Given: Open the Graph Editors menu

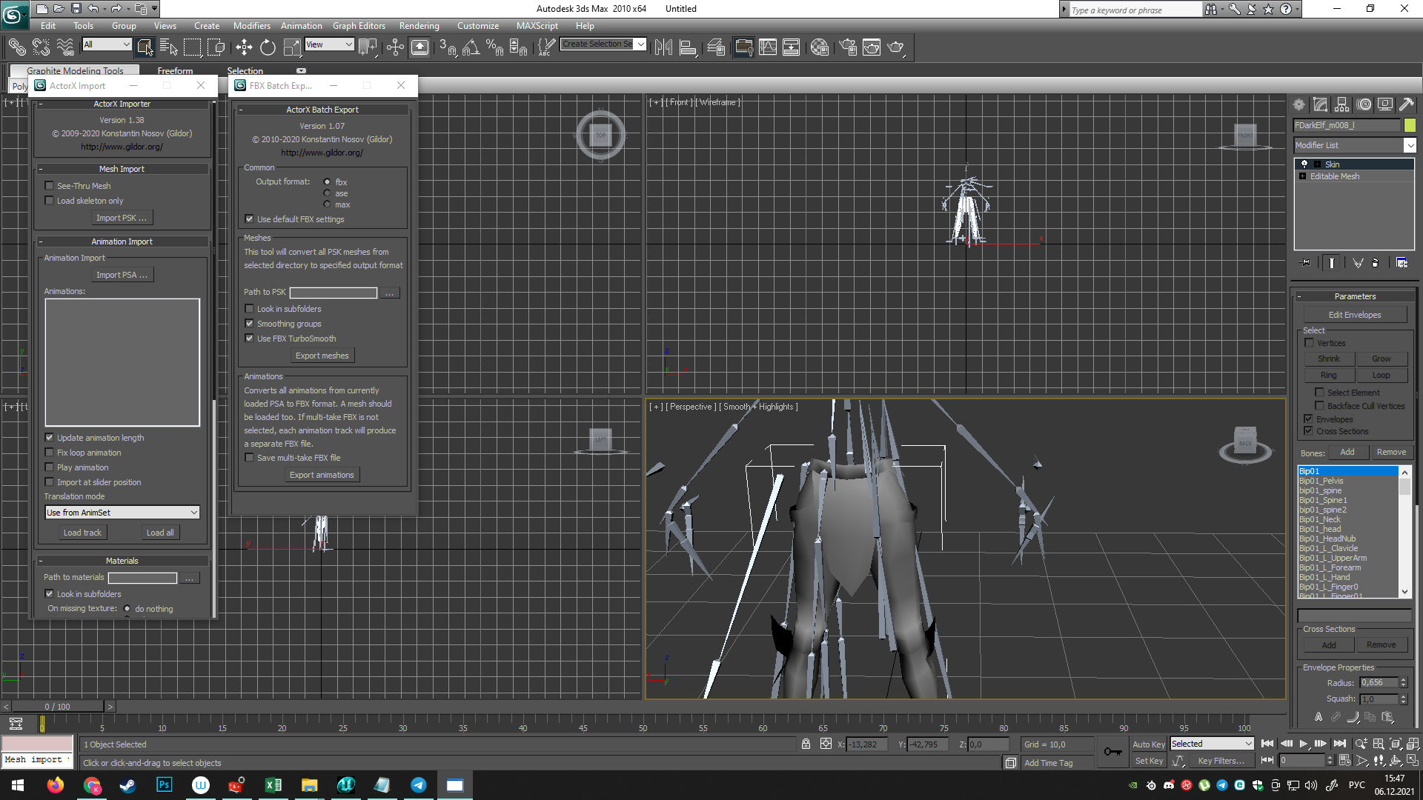Looking at the screenshot, I should pyautogui.click(x=359, y=25).
